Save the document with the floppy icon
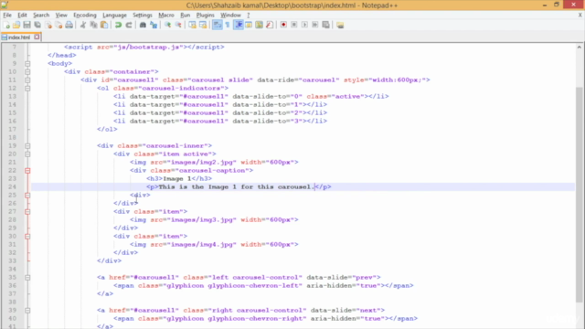Screen dimensions: 585x329 [27, 25]
